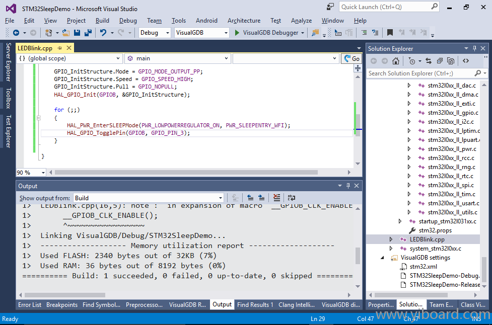The height and width of the screenshot is (325, 492).
Task: Switch to Find Results 1 tab
Action: pos(255,305)
